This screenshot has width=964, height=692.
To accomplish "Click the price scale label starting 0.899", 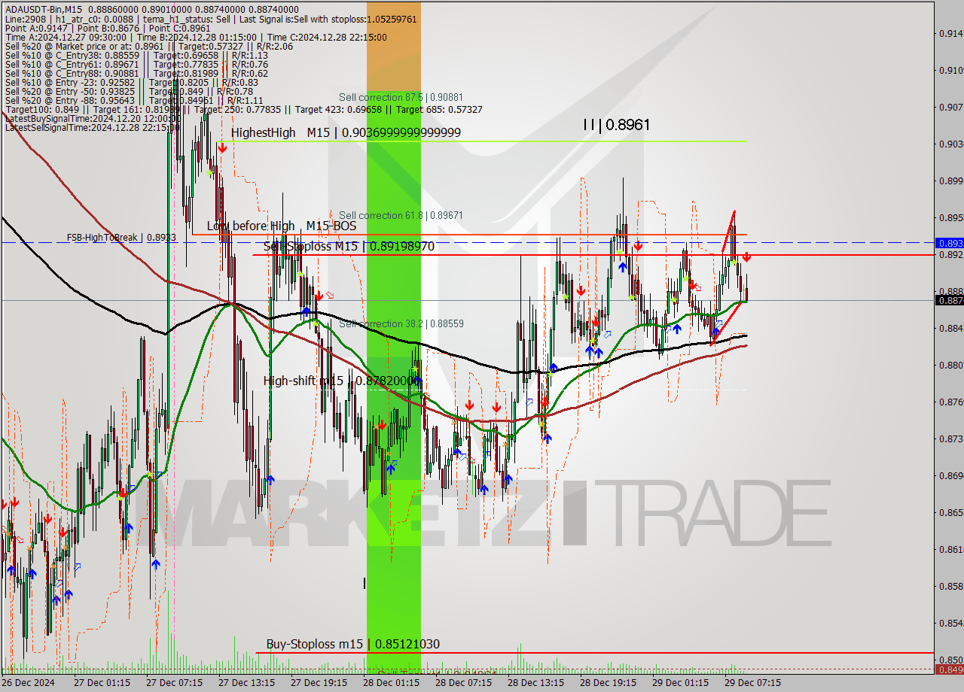I will pos(950,181).
